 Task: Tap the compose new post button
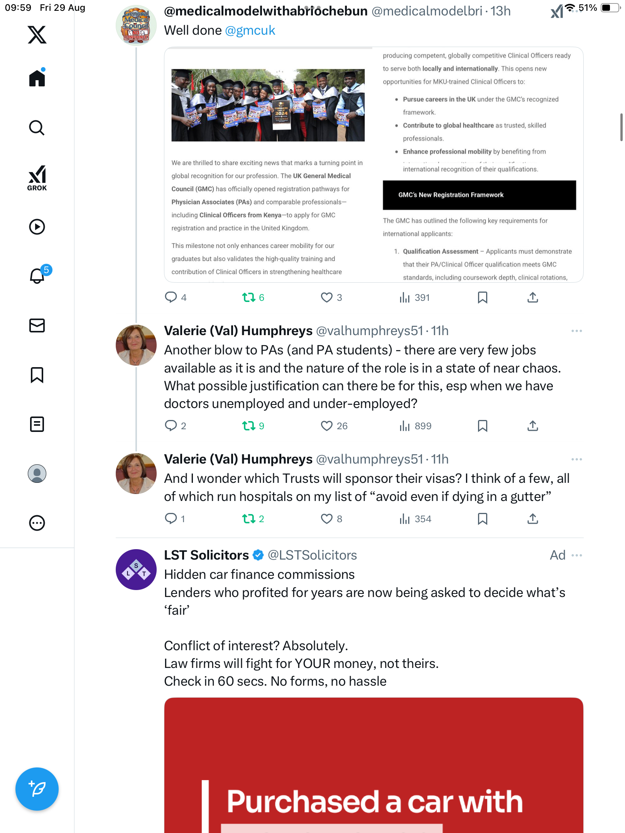pos(37,789)
